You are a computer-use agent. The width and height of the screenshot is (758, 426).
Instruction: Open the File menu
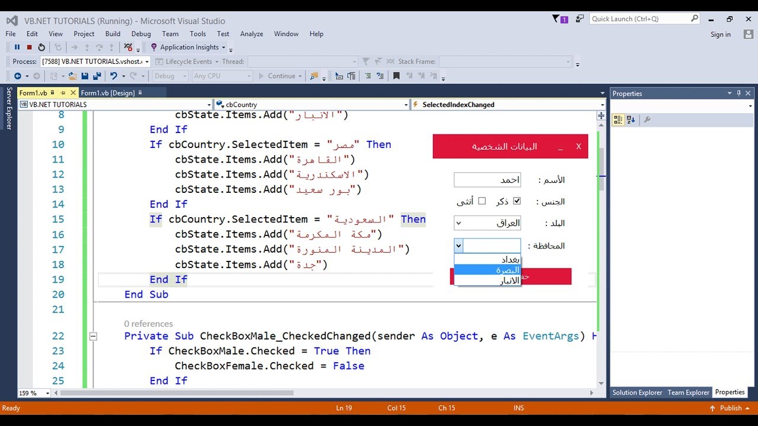pos(11,34)
